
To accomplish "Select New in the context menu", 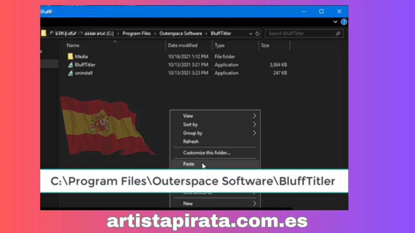I will [x=188, y=204].
